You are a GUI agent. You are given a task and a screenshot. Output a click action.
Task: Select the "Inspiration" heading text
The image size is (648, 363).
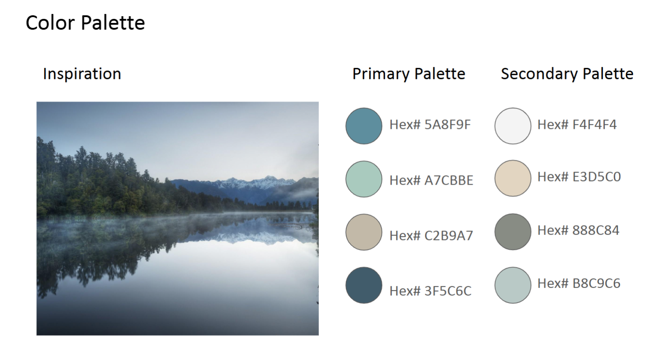[x=82, y=74]
